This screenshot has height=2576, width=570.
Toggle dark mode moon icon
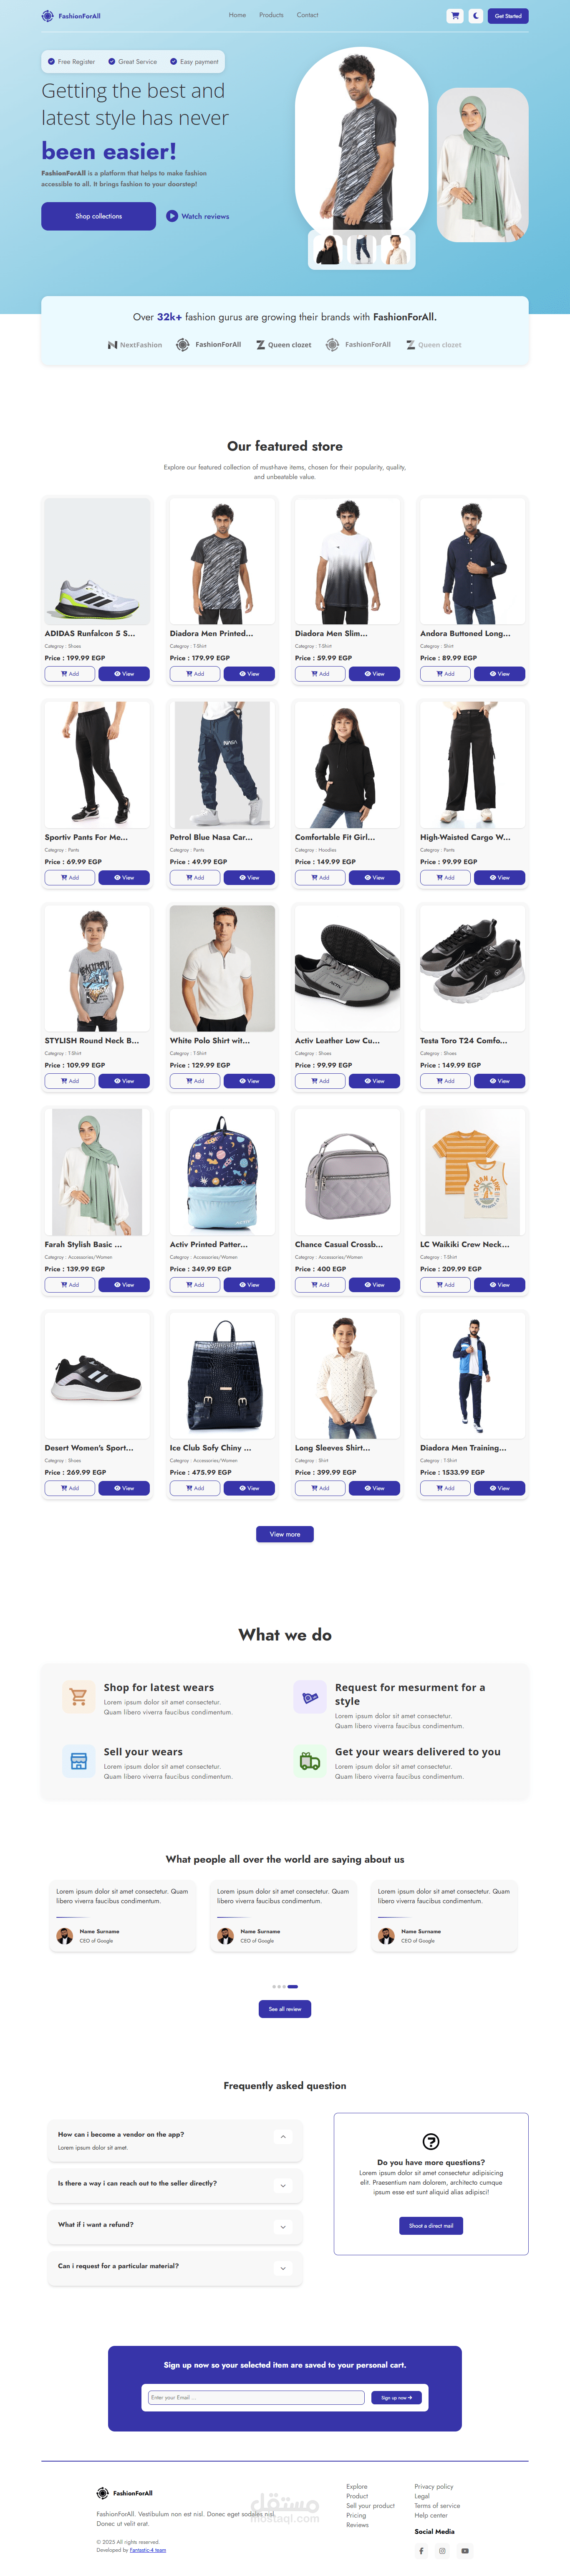click(x=476, y=16)
